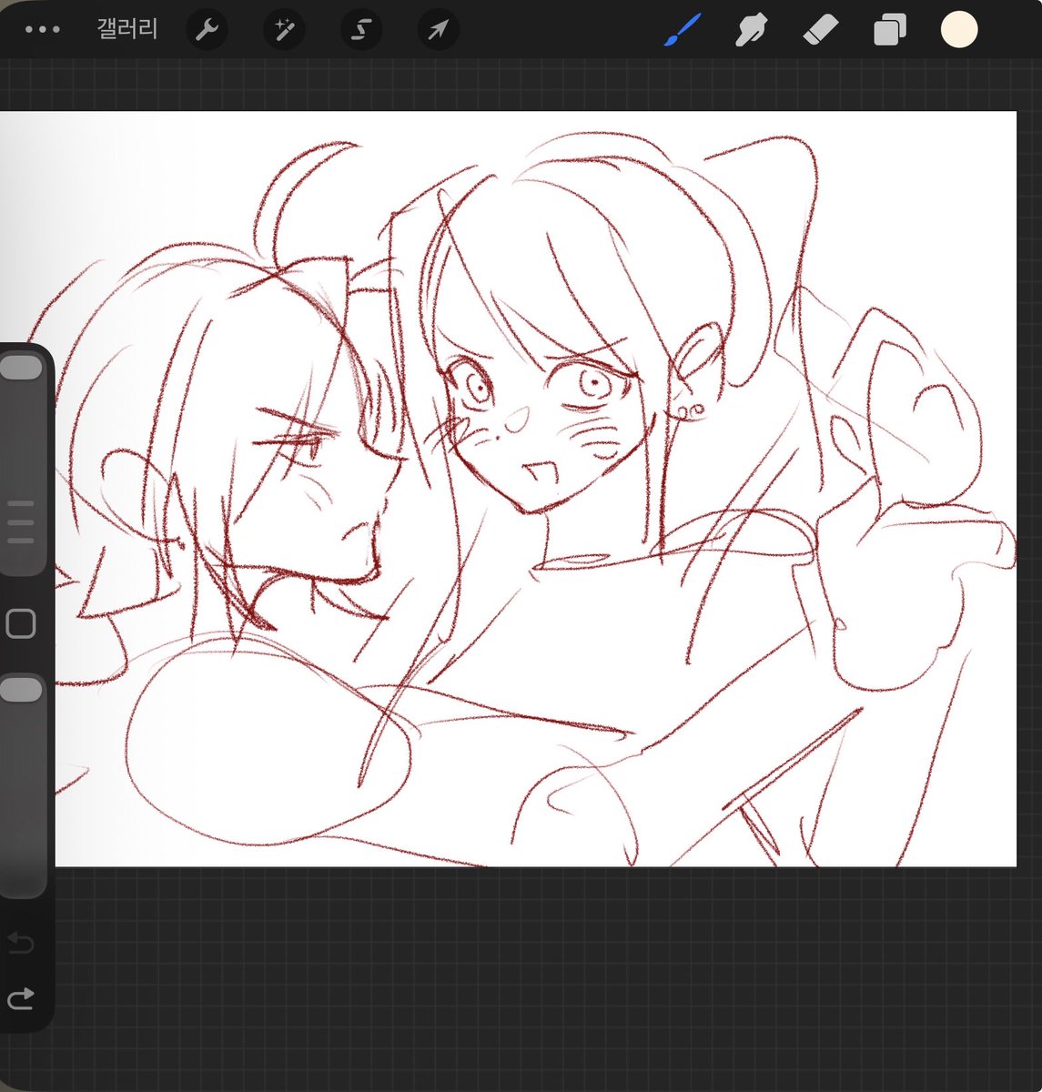Activate the Selection S-shaped tool

point(361,30)
